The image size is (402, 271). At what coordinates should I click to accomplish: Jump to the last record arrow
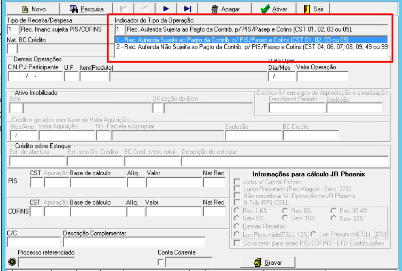[x=188, y=9]
